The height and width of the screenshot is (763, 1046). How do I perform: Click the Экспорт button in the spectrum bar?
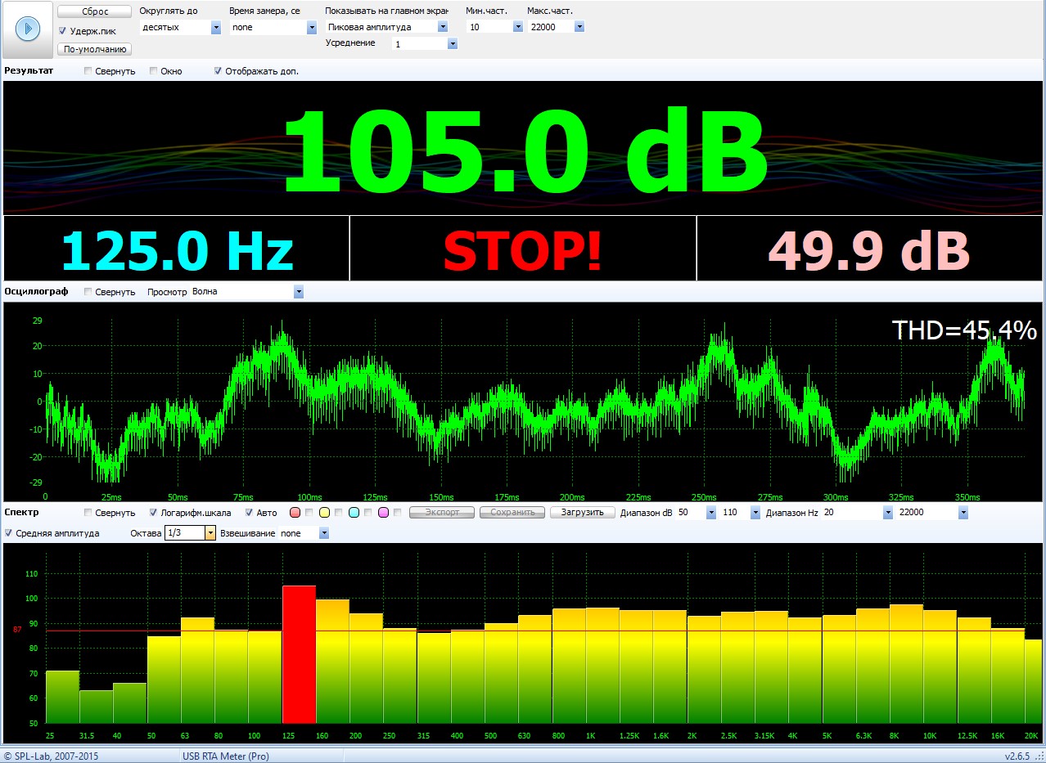442,512
